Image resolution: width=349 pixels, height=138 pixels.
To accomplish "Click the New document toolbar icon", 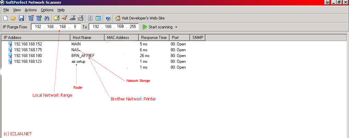I will pyautogui.click(x=5, y=18).
